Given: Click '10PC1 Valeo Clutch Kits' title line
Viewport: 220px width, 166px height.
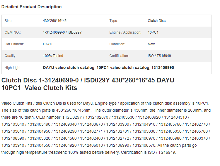Looking at the screenshot, I should (39, 88).
